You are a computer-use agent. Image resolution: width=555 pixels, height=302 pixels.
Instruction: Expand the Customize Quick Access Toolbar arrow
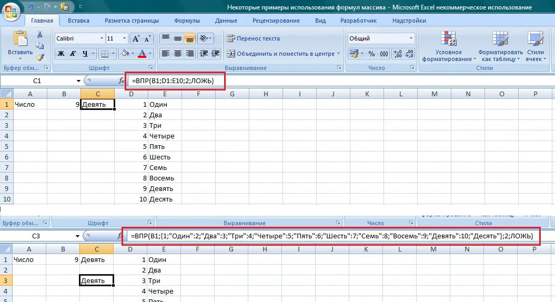(x=80, y=7)
